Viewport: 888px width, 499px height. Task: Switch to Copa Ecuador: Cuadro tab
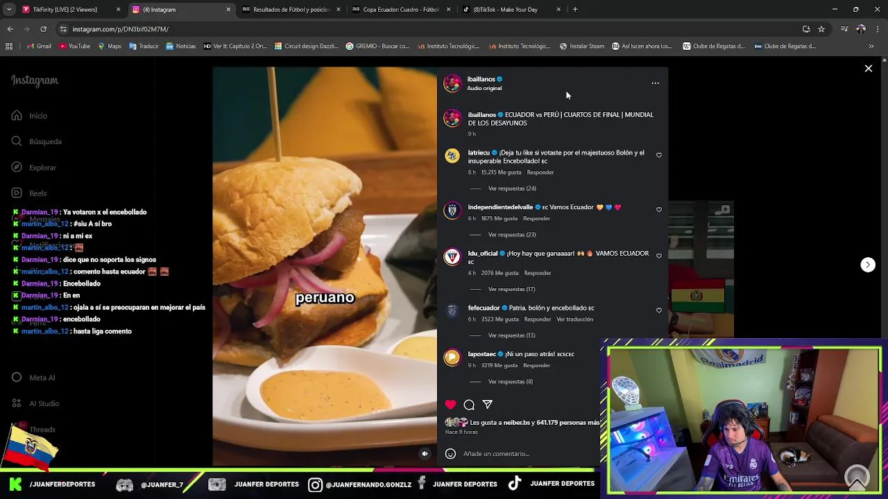(x=400, y=10)
